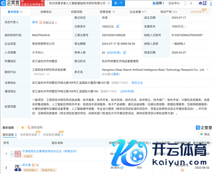Switch to the 基本信息 tab

[x=15, y=12]
